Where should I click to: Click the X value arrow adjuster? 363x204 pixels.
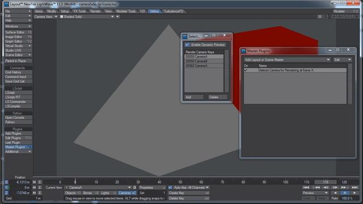pyautogui.click(x=34, y=182)
